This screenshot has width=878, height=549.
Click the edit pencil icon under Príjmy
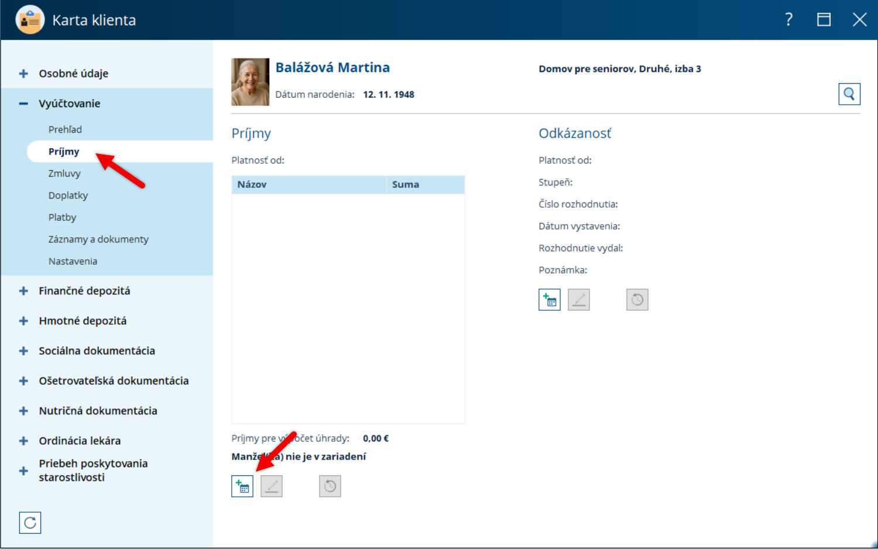click(272, 486)
